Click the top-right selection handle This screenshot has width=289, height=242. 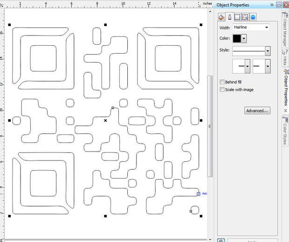(x=201, y=25)
